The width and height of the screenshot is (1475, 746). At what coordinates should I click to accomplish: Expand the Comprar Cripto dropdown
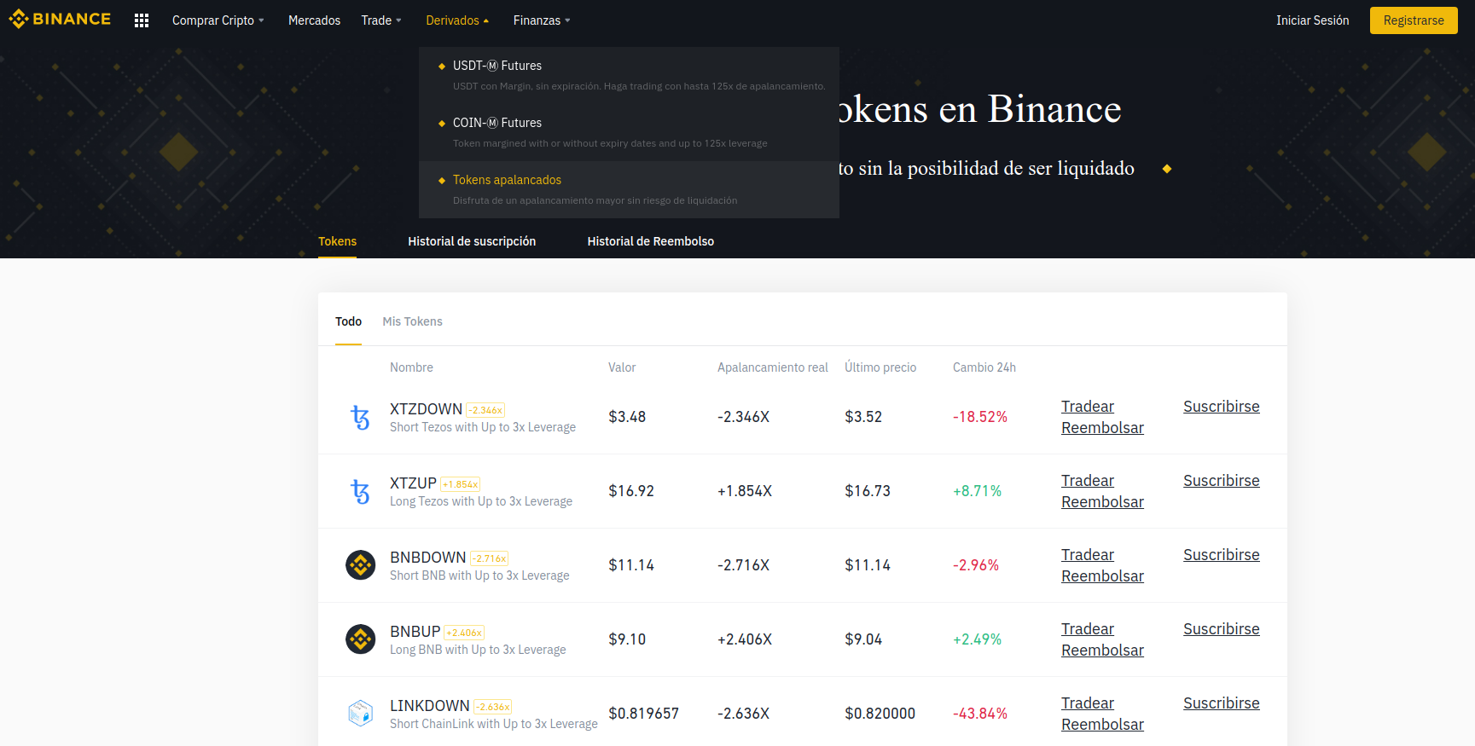tap(218, 20)
